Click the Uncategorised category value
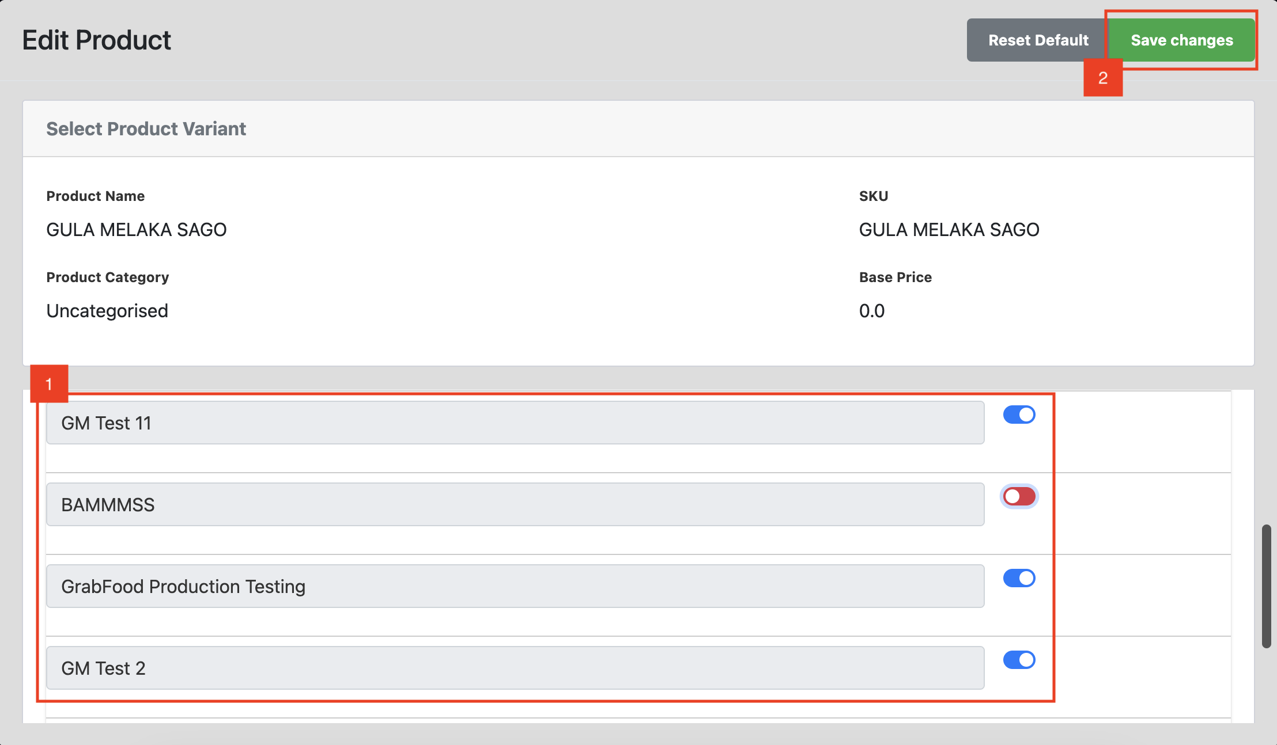 click(x=107, y=311)
